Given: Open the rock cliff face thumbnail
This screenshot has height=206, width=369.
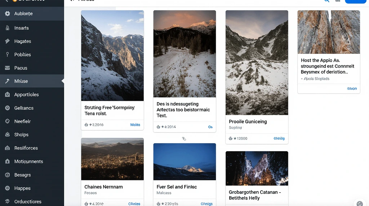Looking at the screenshot, I should (329, 32).
